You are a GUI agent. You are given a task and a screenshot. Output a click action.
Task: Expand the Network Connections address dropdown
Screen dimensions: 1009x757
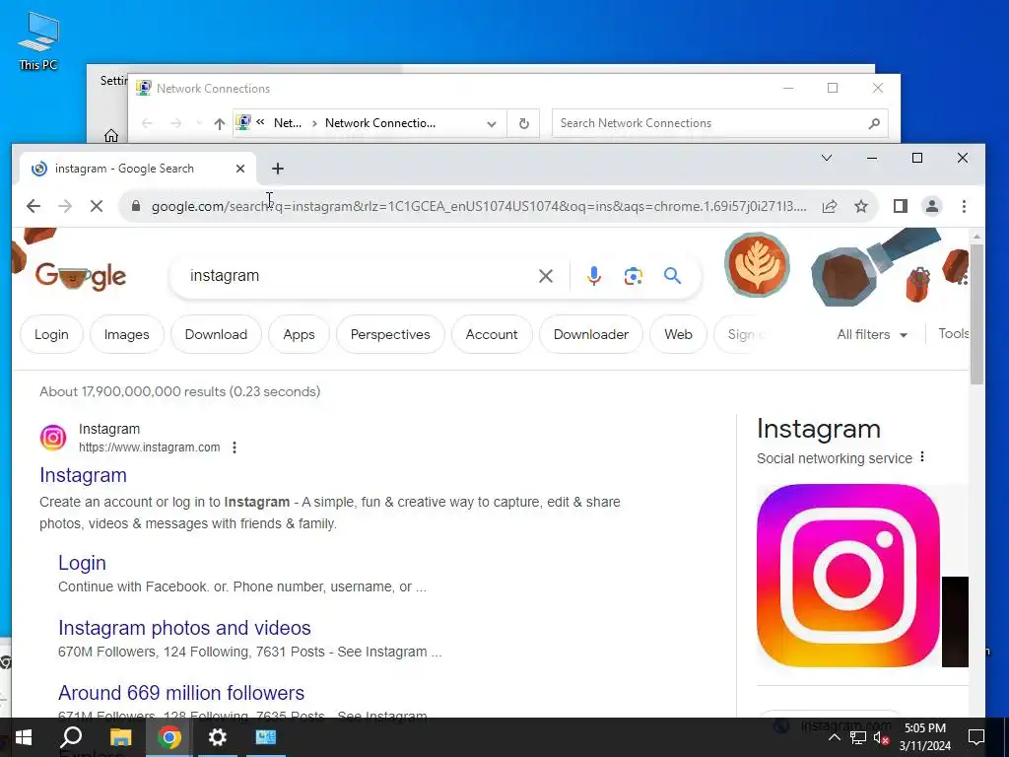tap(492, 123)
